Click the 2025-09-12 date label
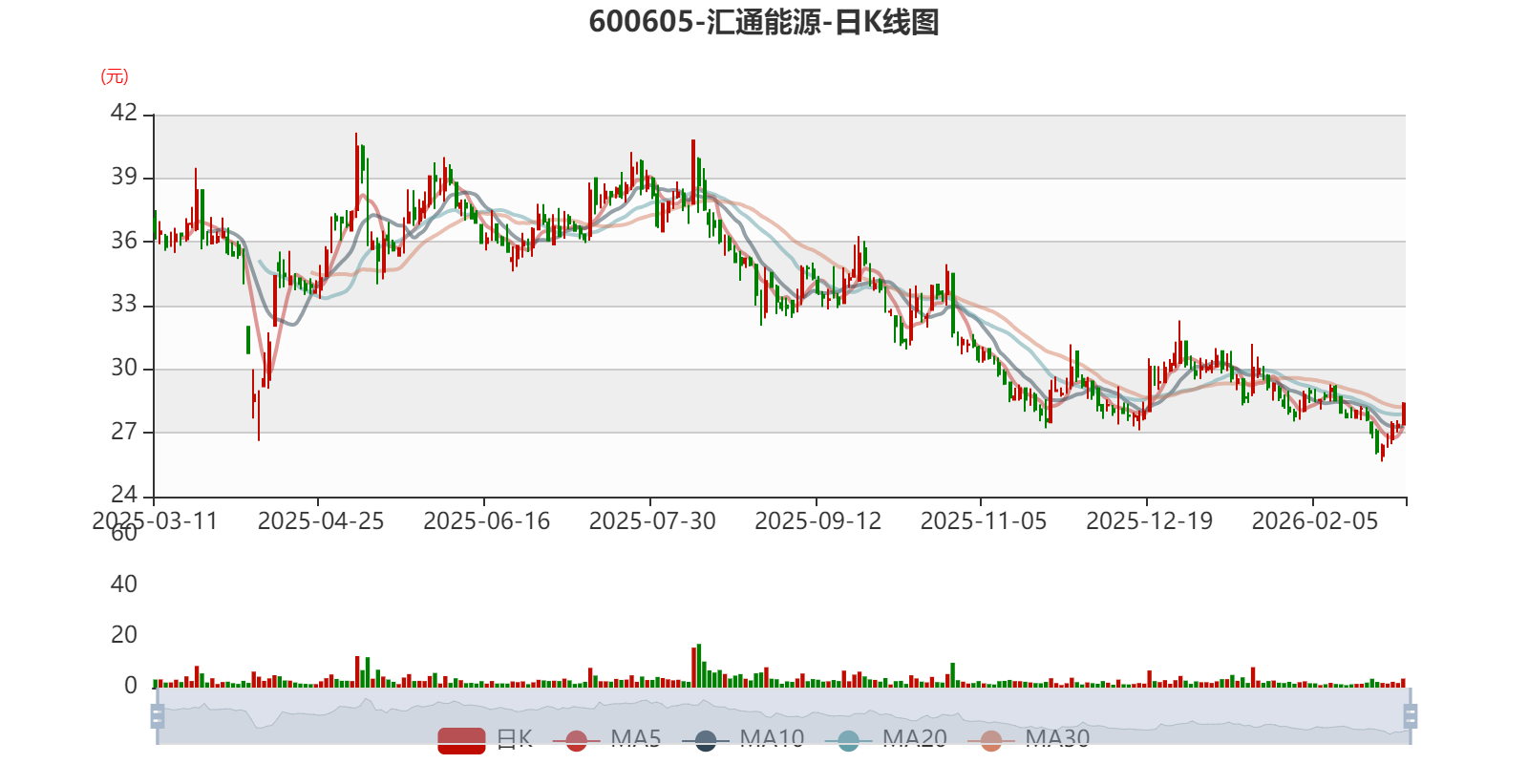This screenshot has width=1528, height=764. tap(818, 521)
